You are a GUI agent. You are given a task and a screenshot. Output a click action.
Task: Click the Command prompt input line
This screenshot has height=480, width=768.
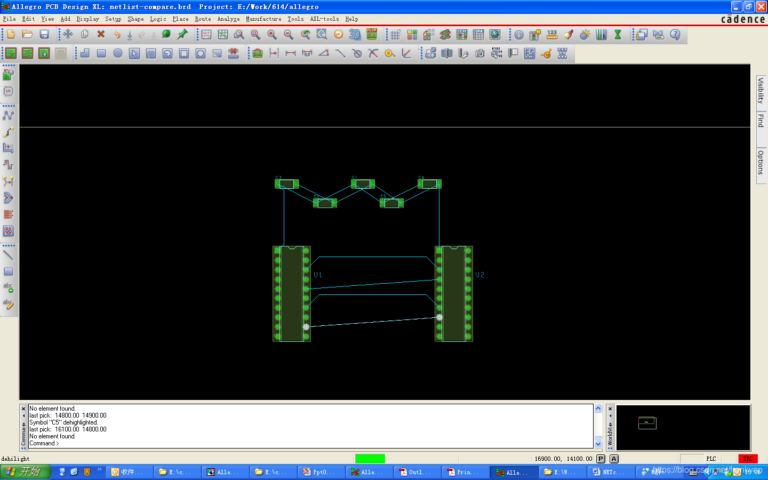(x=310, y=443)
